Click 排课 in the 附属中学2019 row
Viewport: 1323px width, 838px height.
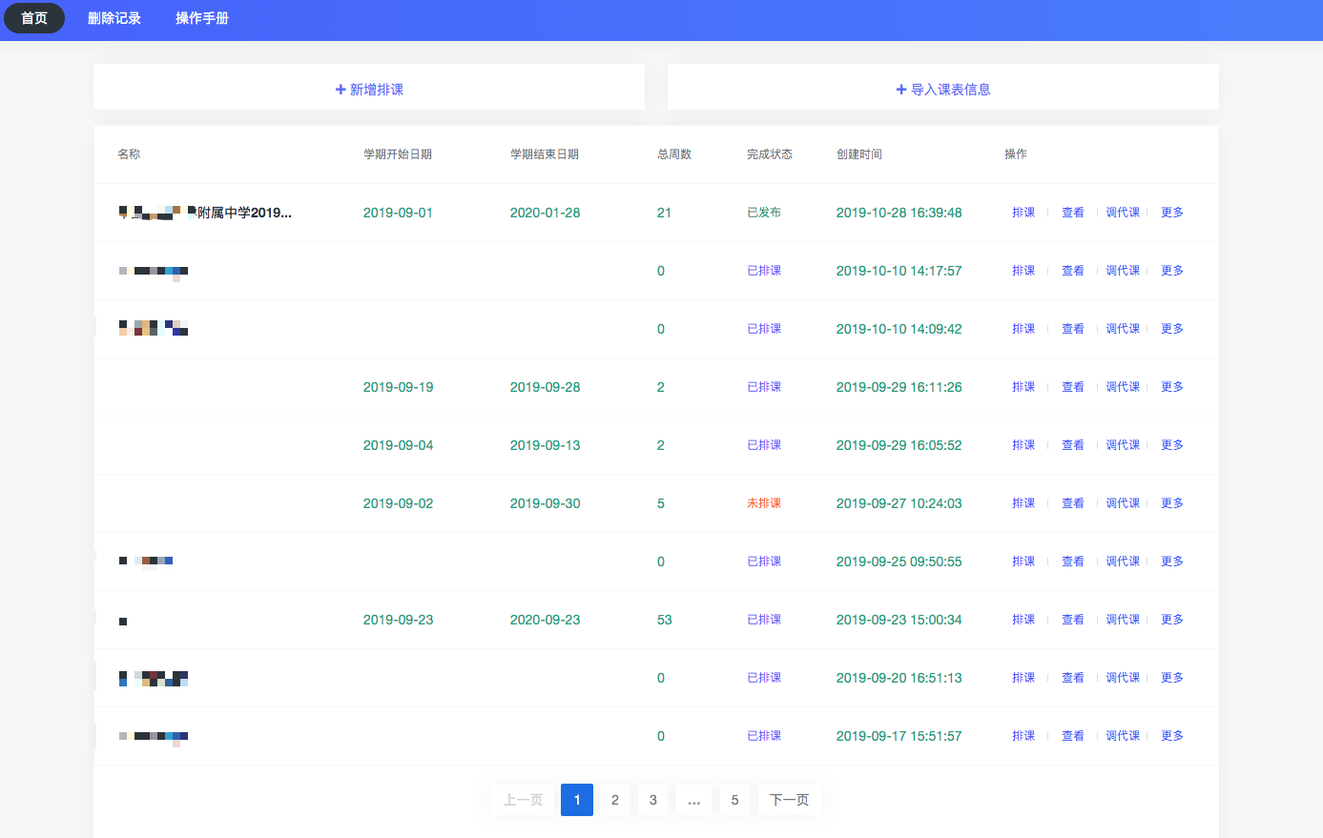(1023, 213)
